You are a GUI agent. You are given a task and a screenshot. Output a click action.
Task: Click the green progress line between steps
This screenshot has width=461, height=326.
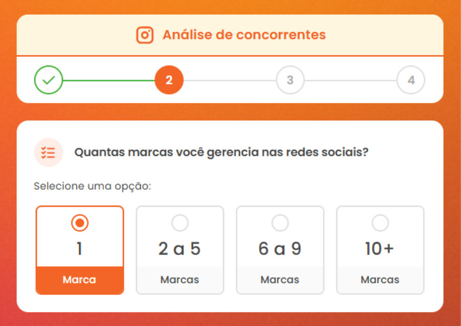(107, 80)
